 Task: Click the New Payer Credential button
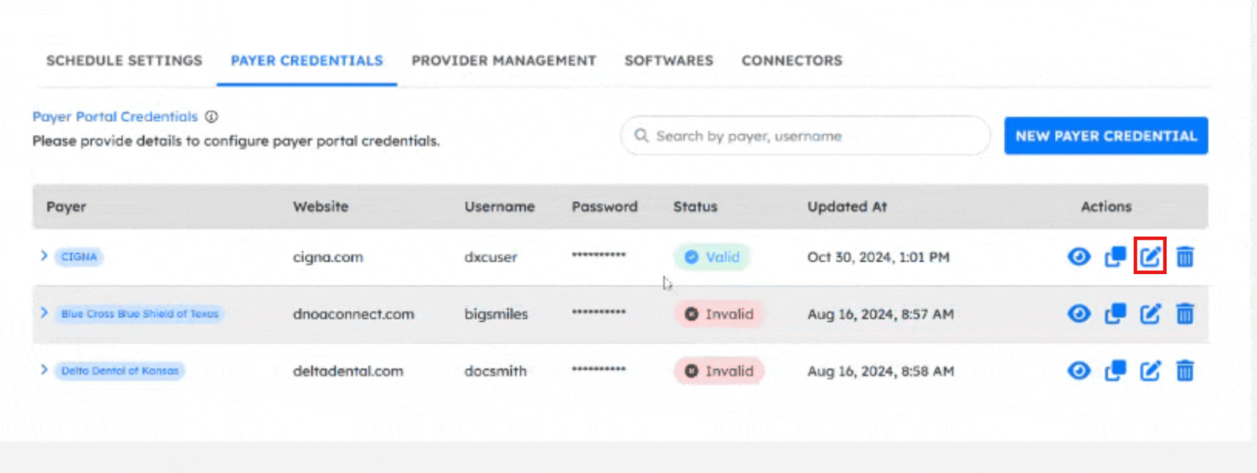[1106, 136]
